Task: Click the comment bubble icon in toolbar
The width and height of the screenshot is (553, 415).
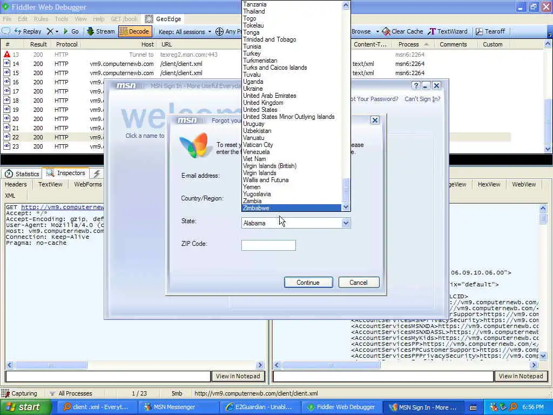Action: click(x=6, y=31)
